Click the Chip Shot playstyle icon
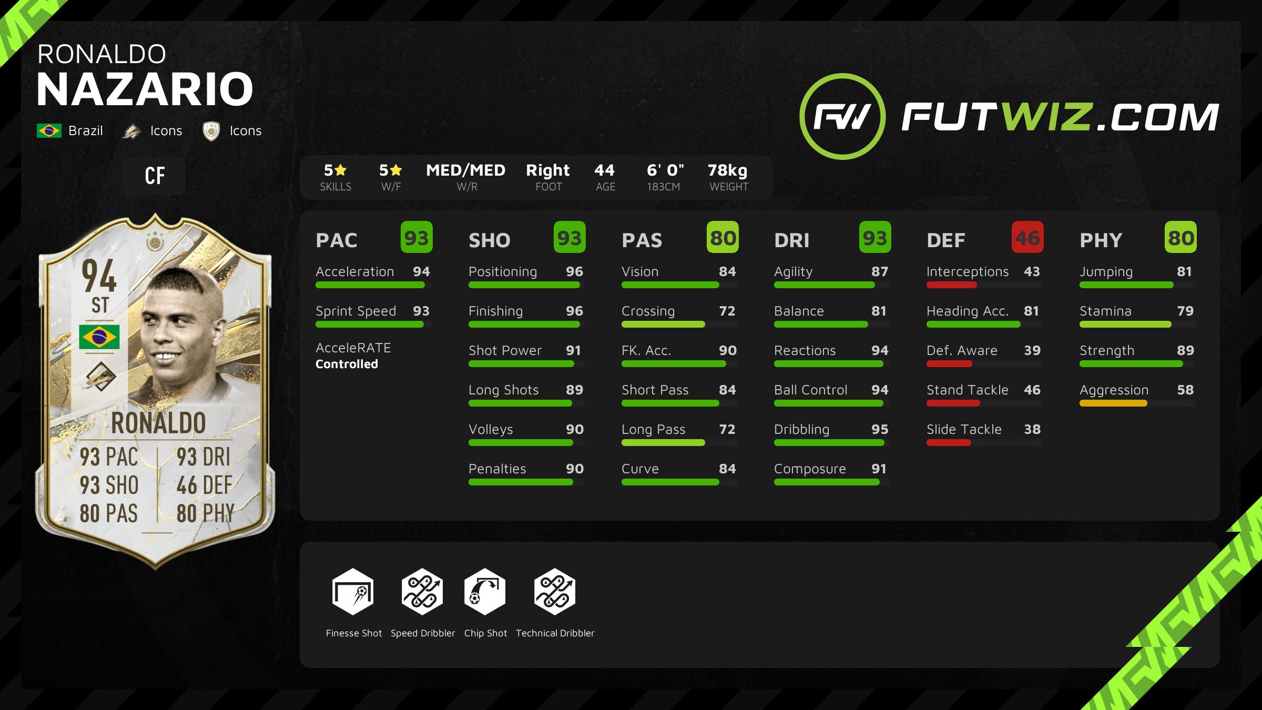1262x710 pixels. (484, 597)
